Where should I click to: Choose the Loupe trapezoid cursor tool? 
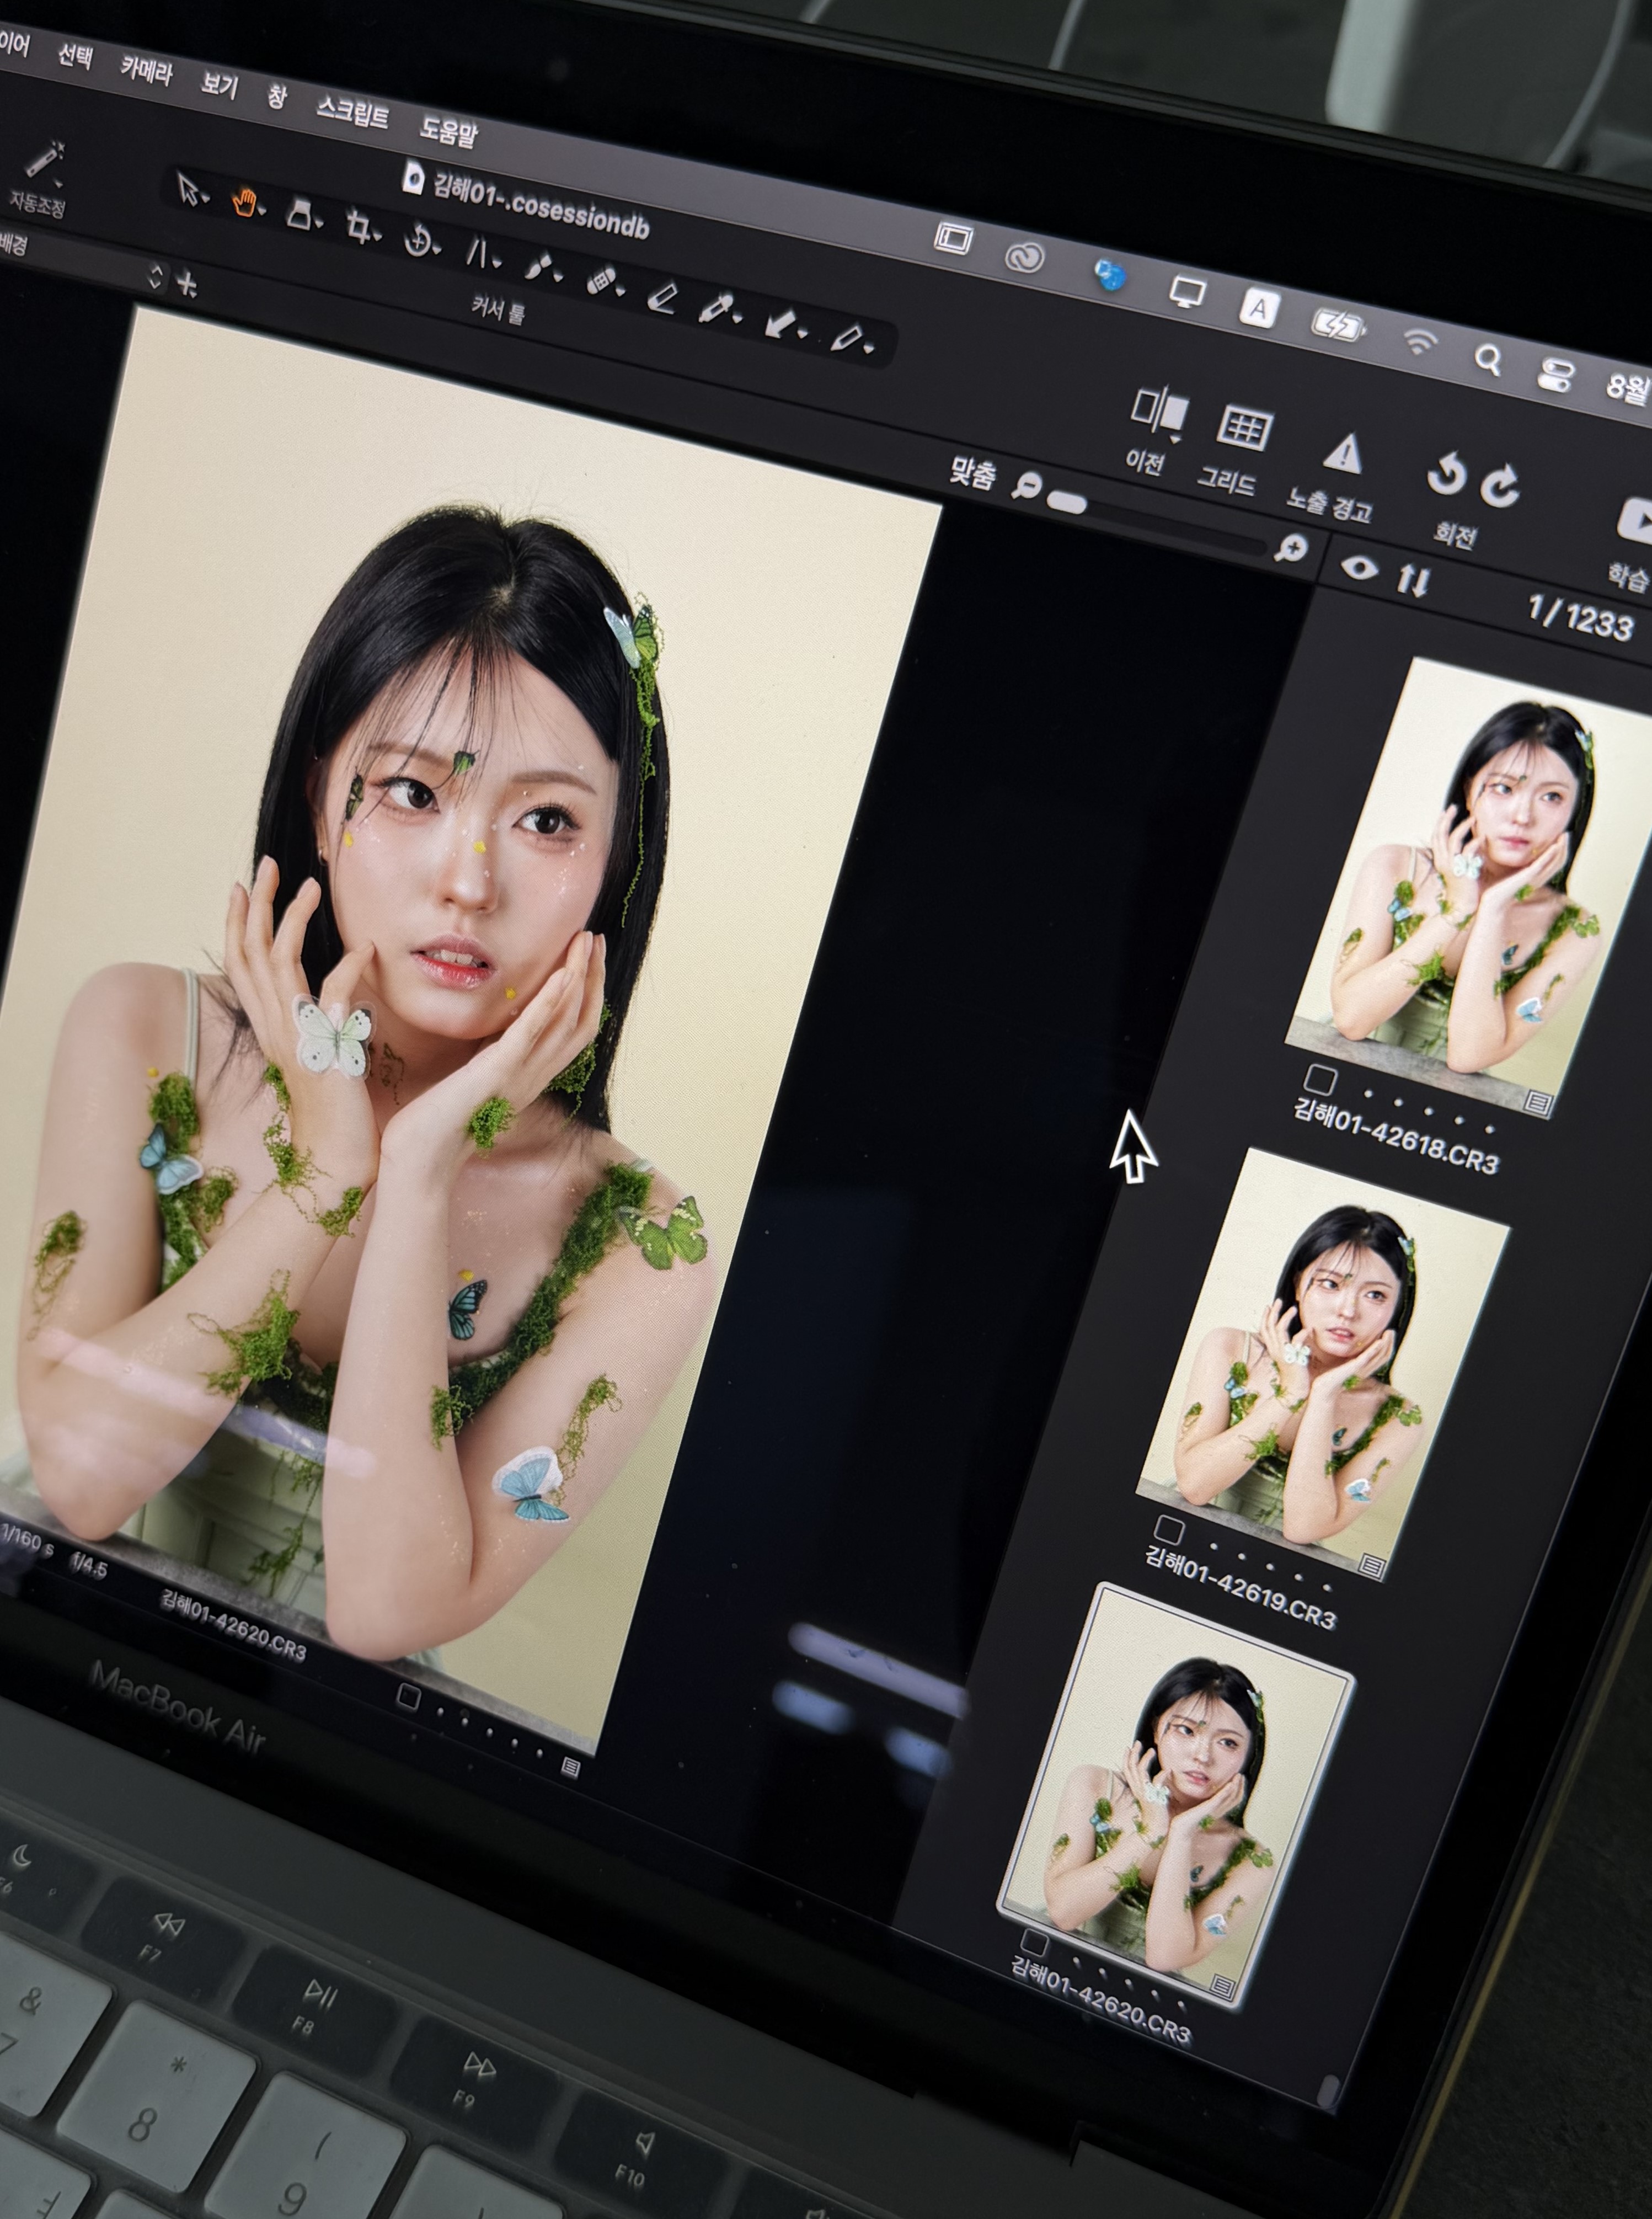coord(299,215)
